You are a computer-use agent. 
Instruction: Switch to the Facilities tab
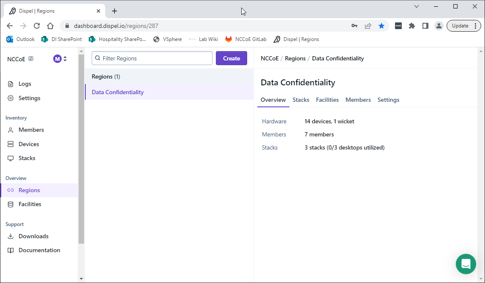click(x=327, y=100)
